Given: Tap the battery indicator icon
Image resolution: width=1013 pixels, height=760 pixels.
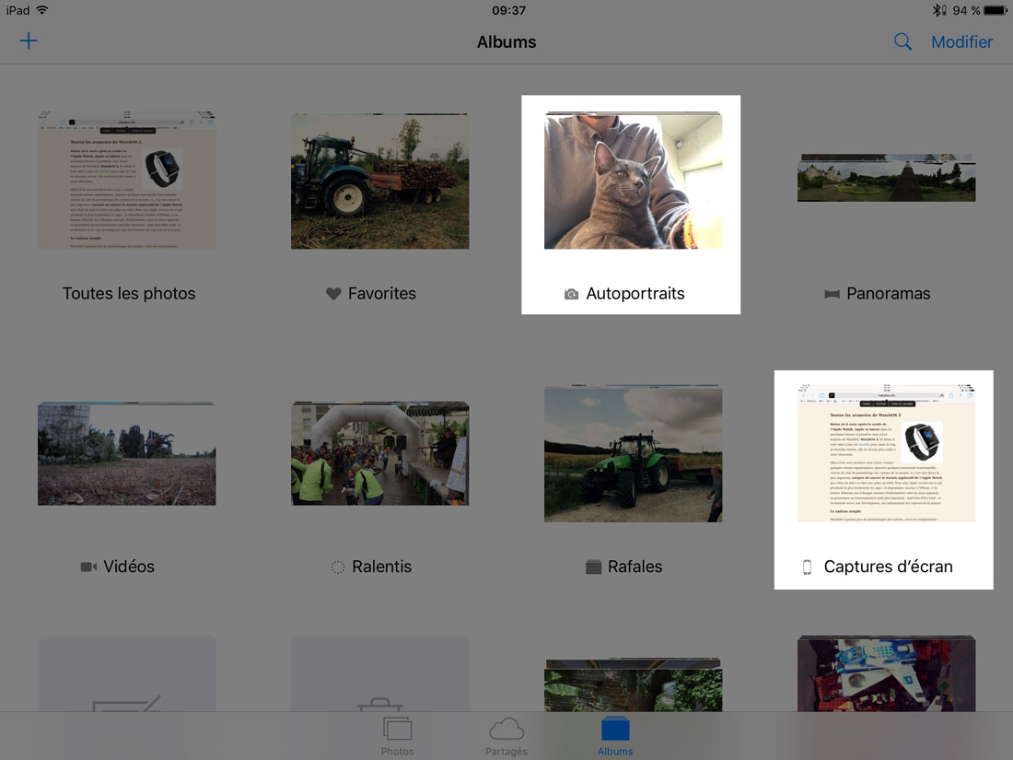Looking at the screenshot, I should (x=995, y=10).
